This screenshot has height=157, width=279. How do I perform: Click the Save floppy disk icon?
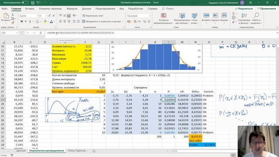pyautogui.click(x=33, y=3)
